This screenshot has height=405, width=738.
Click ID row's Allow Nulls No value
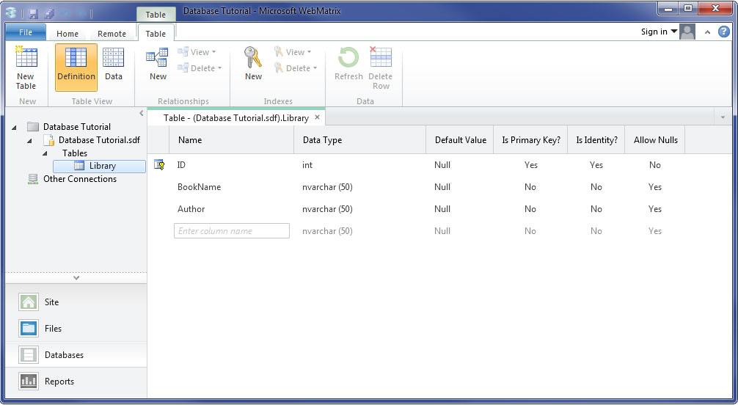click(654, 165)
